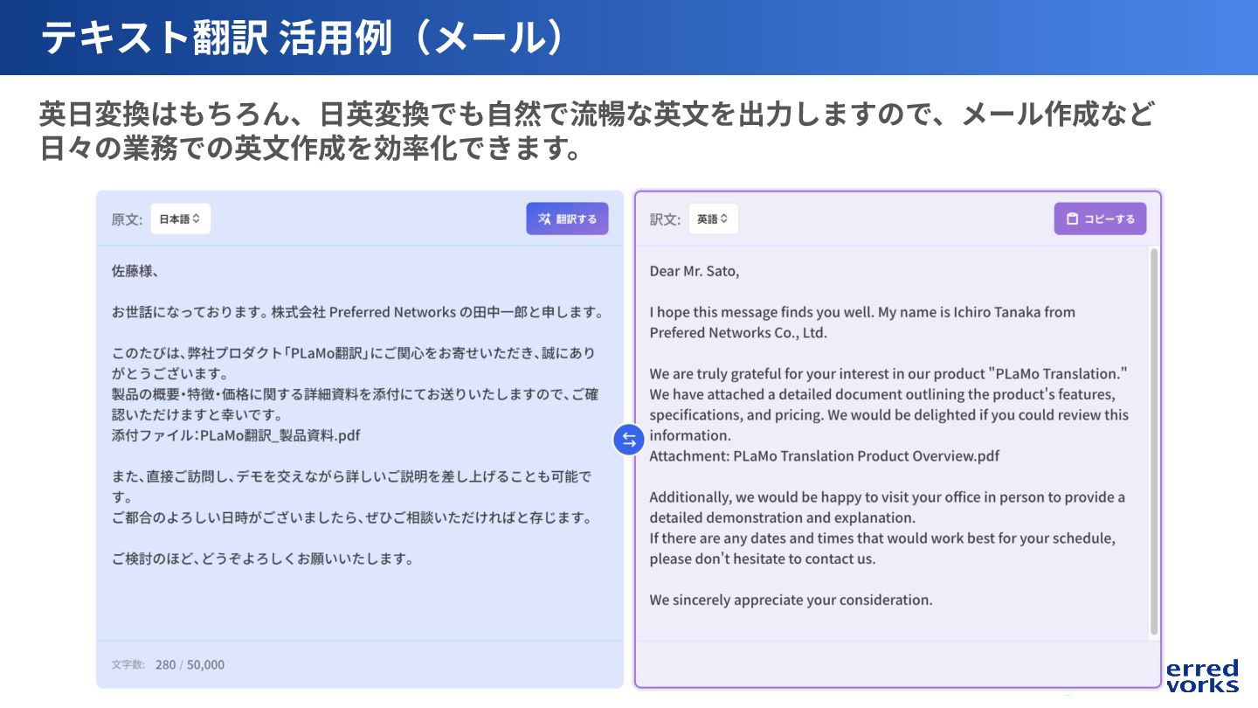Viewport: 1258px width, 708px height.
Task: Swap languages with the round arrows icon
Action: (629, 439)
